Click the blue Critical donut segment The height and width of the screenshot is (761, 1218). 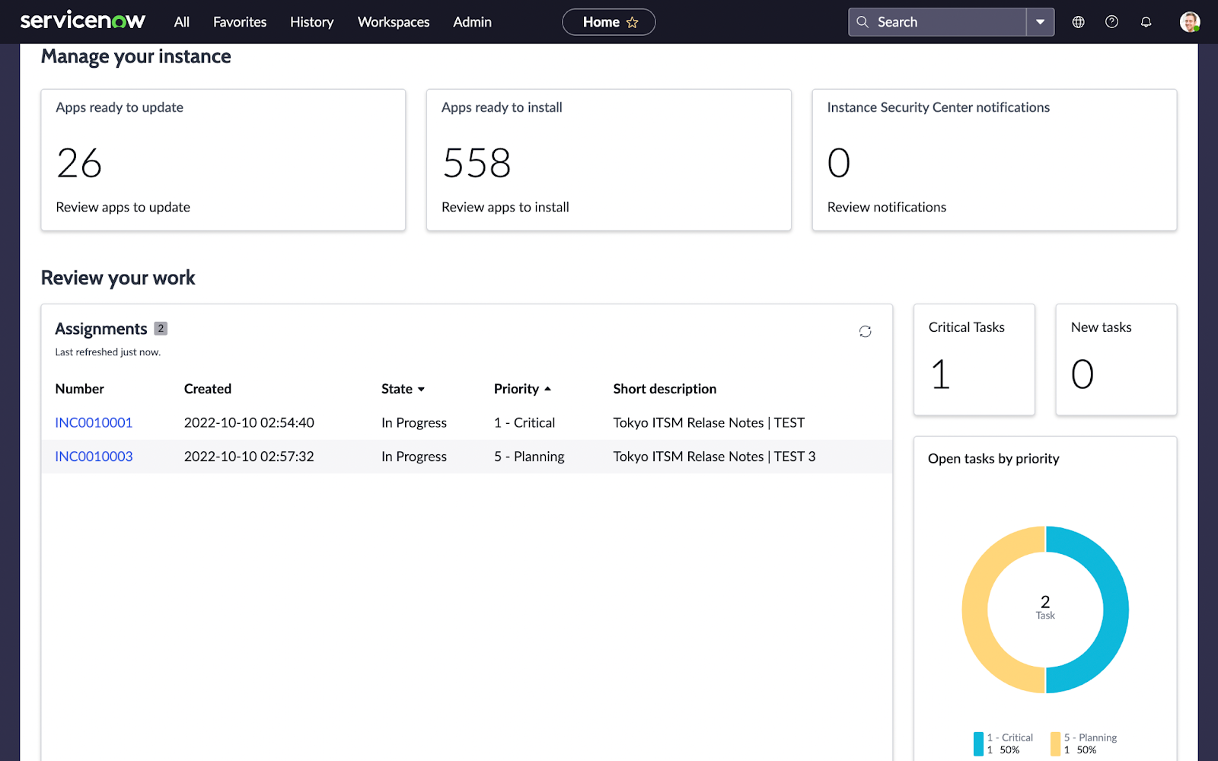tap(1114, 610)
